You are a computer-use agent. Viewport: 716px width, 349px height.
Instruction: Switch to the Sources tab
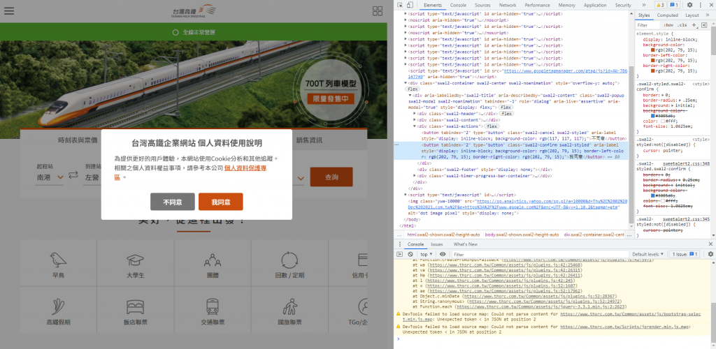(482, 5)
